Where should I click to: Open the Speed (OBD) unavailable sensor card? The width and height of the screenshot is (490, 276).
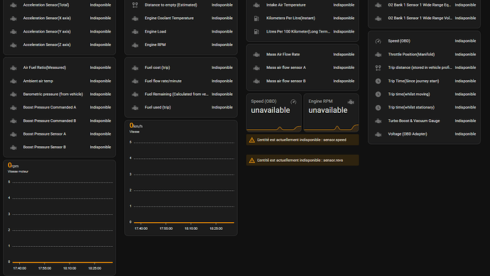point(273,112)
